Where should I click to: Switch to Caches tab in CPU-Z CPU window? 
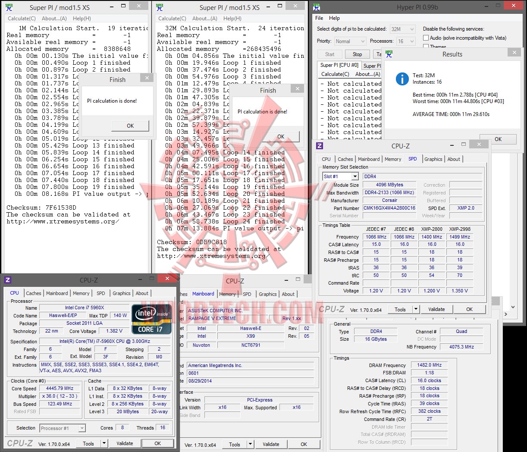[34, 293]
